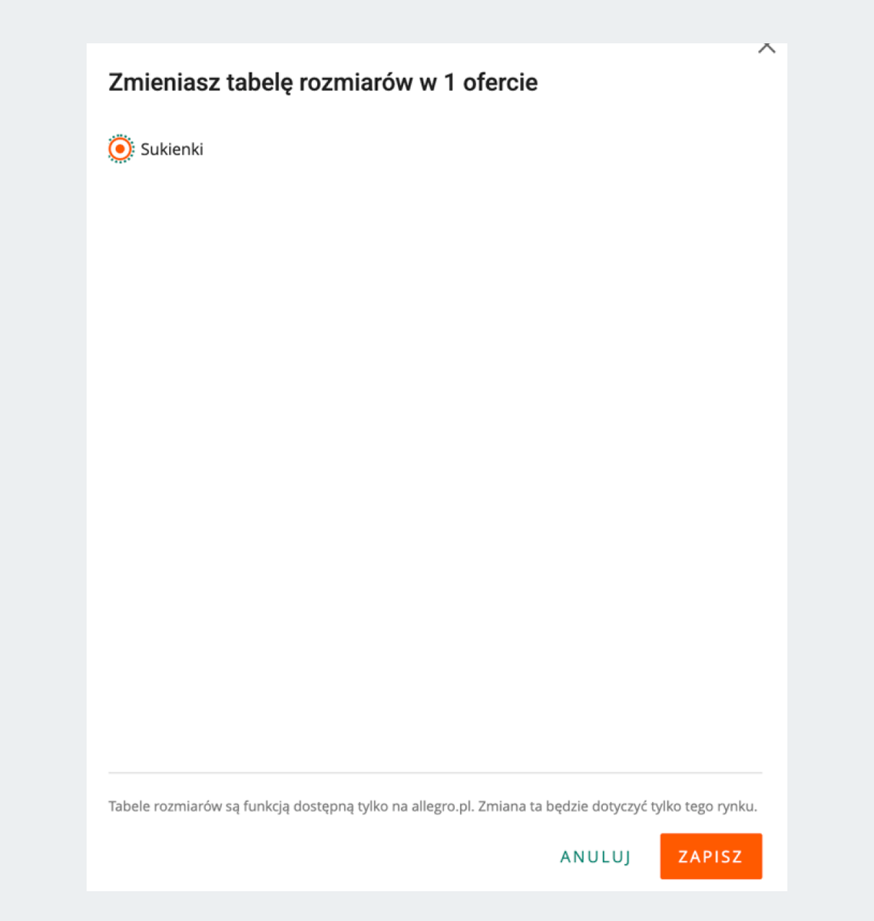Click the allegro.pl size tables footer note

click(432, 806)
